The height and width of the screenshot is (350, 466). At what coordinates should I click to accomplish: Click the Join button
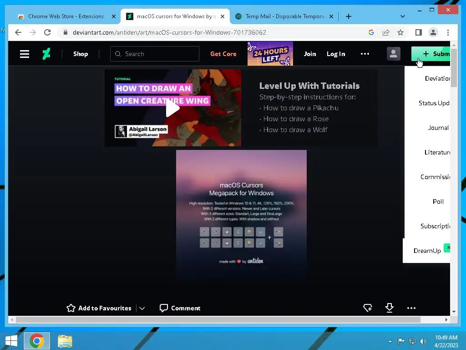pos(309,54)
